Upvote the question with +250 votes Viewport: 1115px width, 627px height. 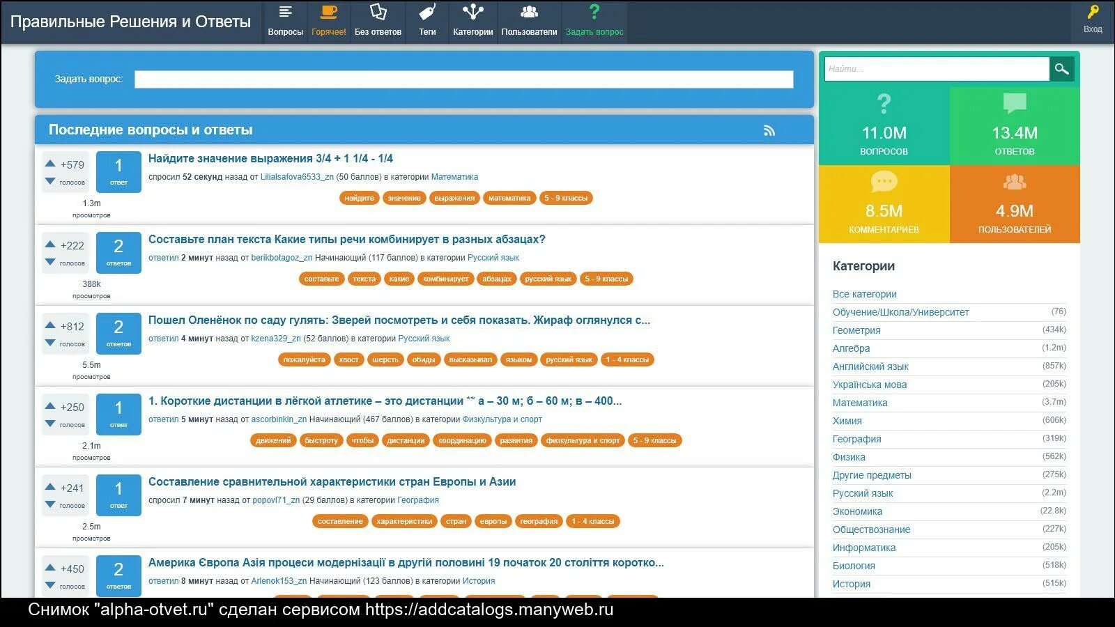[x=50, y=406]
